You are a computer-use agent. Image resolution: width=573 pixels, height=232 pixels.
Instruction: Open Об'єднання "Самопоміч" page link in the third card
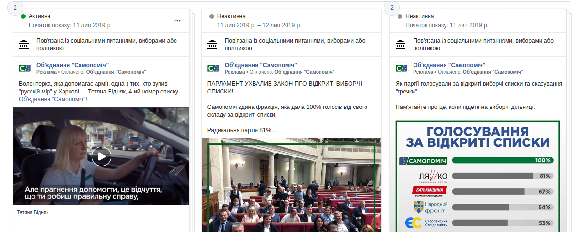click(x=449, y=65)
